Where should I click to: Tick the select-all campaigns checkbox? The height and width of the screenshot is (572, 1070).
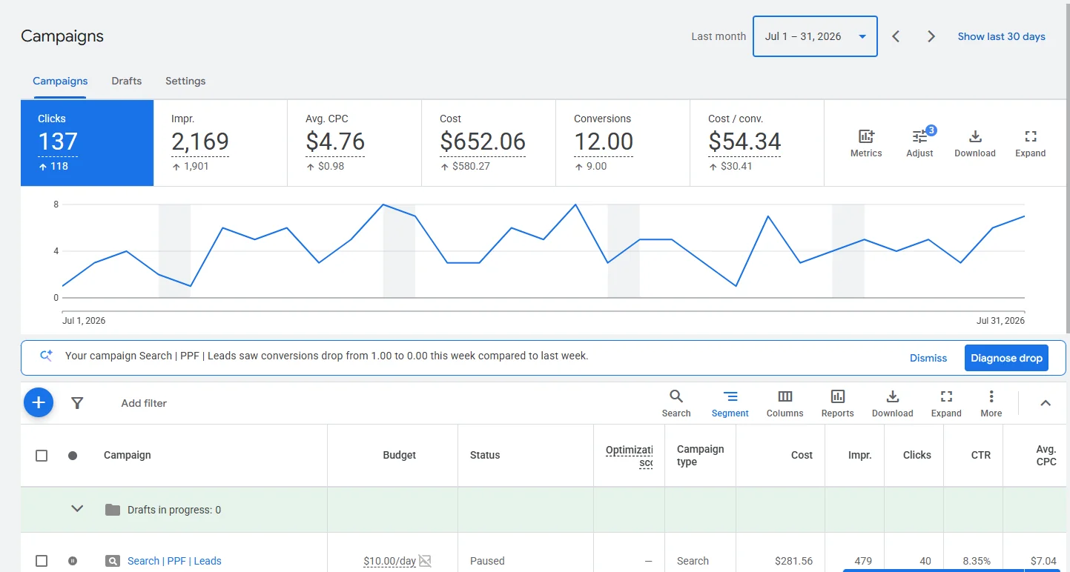[42, 456]
